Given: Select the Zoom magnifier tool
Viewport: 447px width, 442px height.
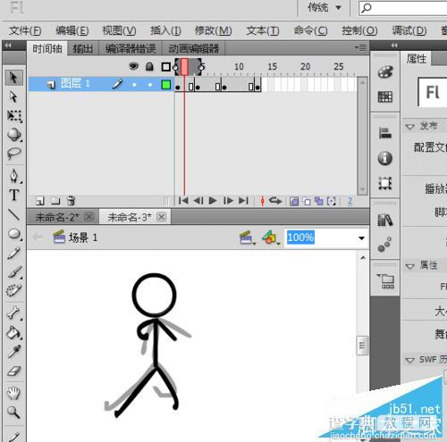Looking at the screenshot, I should (x=13, y=413).
